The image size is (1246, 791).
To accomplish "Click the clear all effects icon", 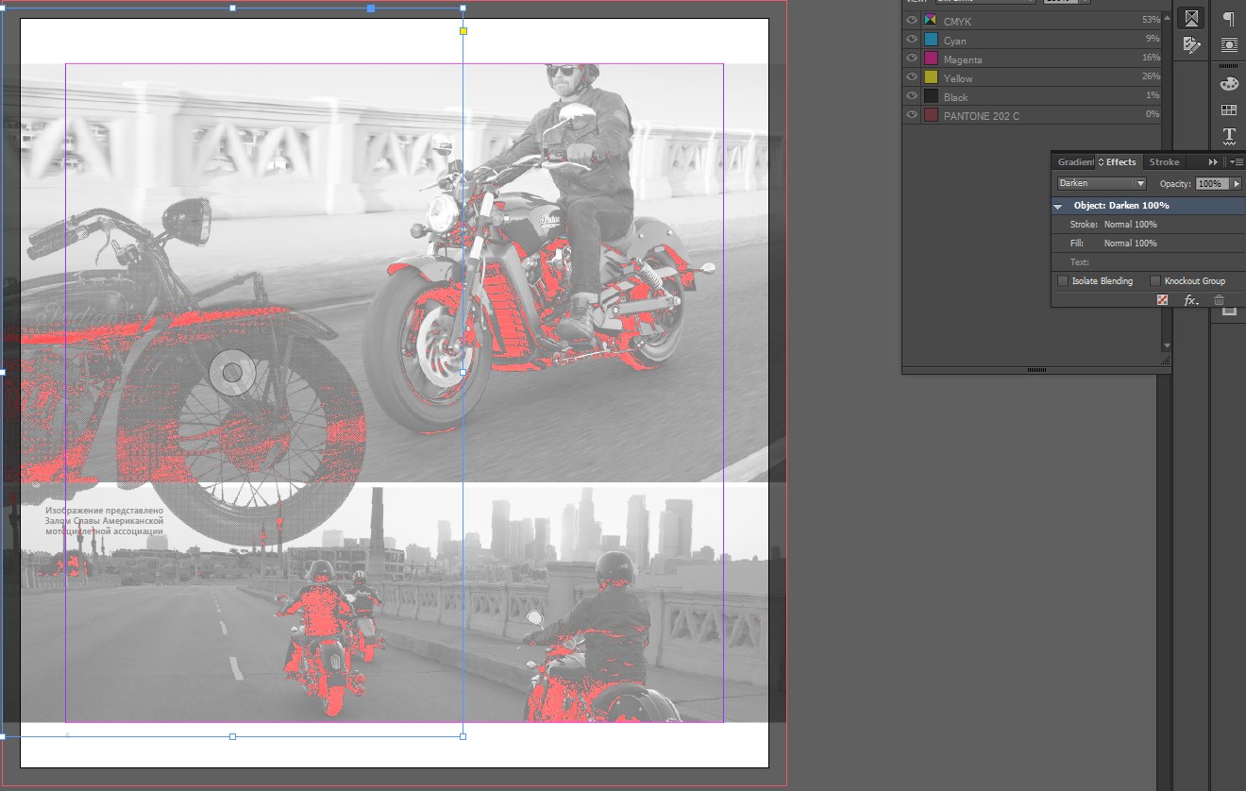I will 1163,300.
